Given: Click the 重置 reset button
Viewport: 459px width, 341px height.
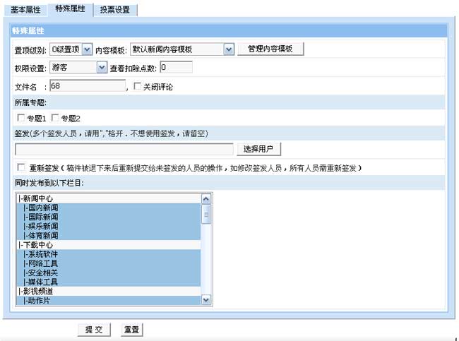Looking at the screenshot, I should tap(131, 330).
